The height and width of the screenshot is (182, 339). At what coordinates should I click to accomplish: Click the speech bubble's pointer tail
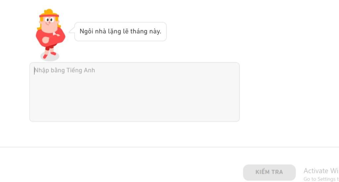(x=72, y=30)
